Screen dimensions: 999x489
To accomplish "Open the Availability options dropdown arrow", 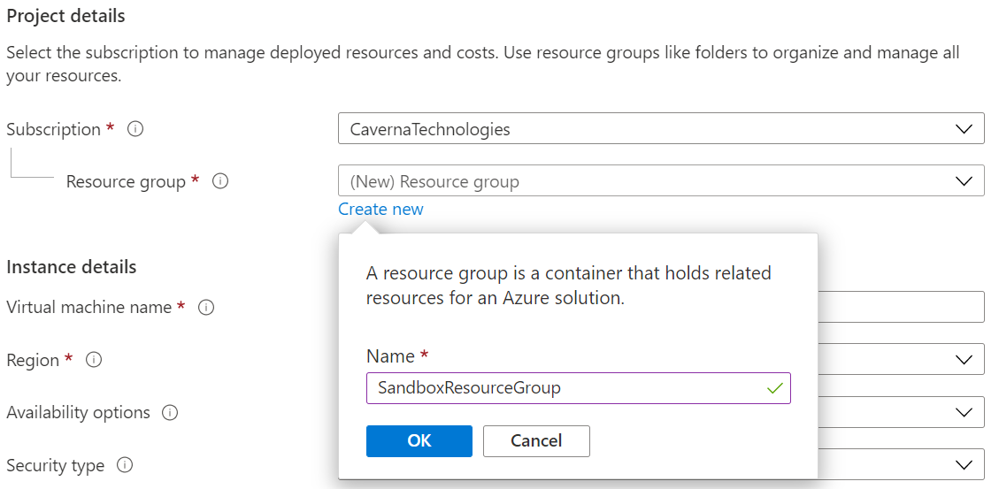I will 964,413.
